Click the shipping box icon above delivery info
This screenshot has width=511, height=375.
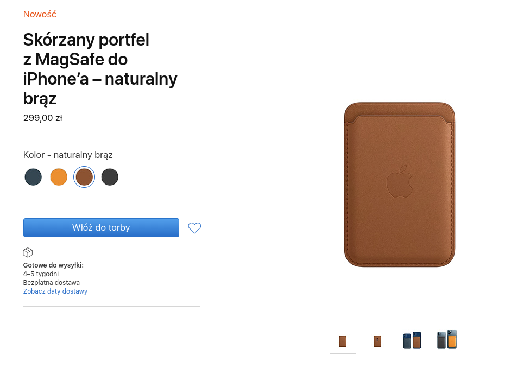[28, 252]
